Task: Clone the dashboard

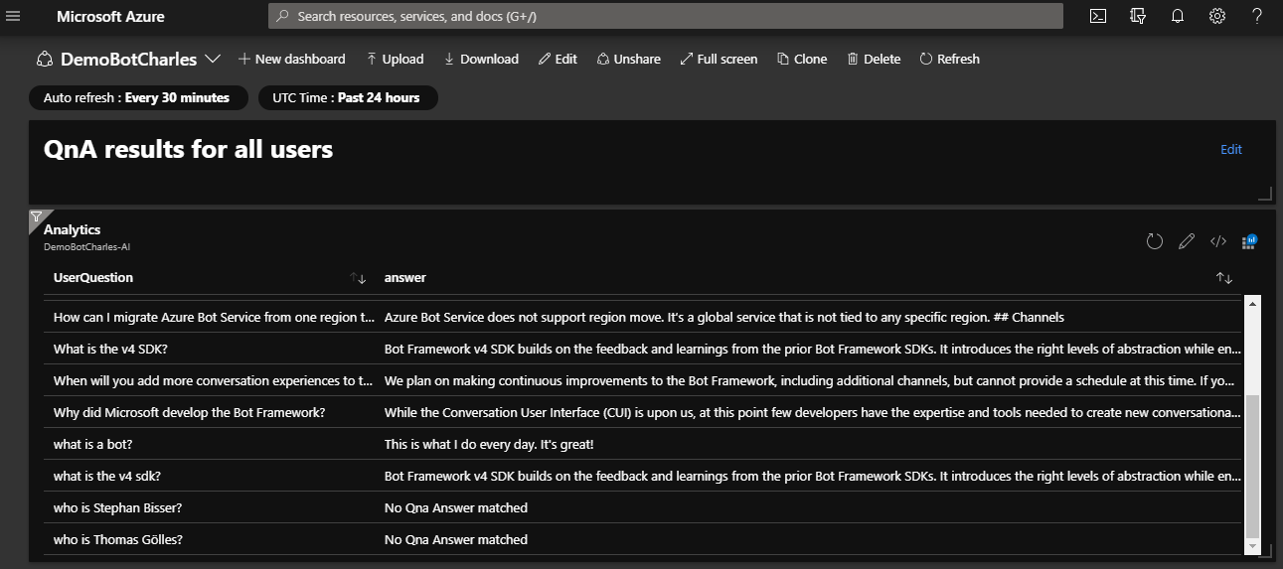Action: click(802, 60)
